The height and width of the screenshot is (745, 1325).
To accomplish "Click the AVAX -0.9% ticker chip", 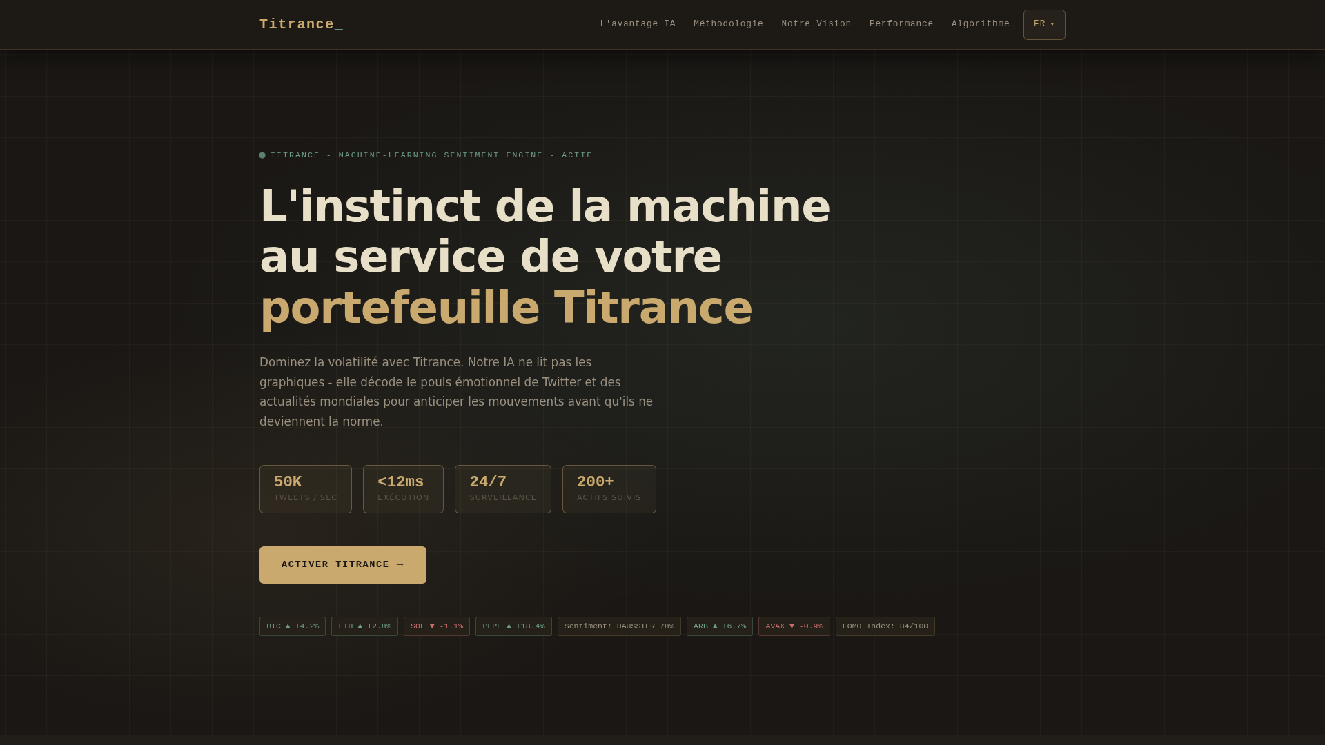I will (794, 626).
